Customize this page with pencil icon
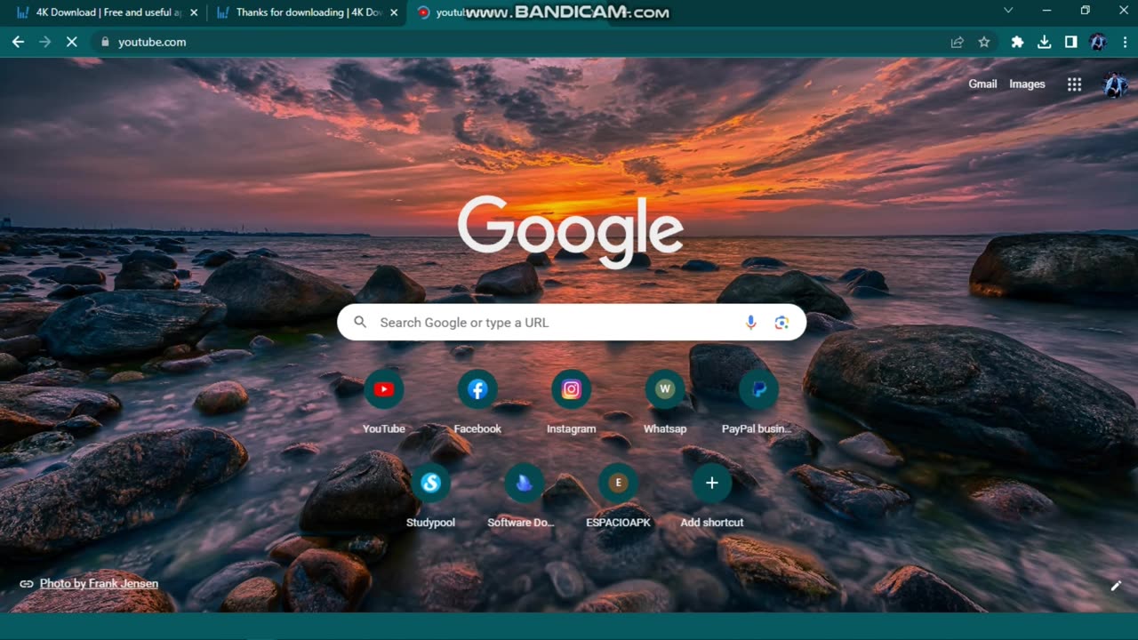1138x640 pixels. [x=1116, y=586]
